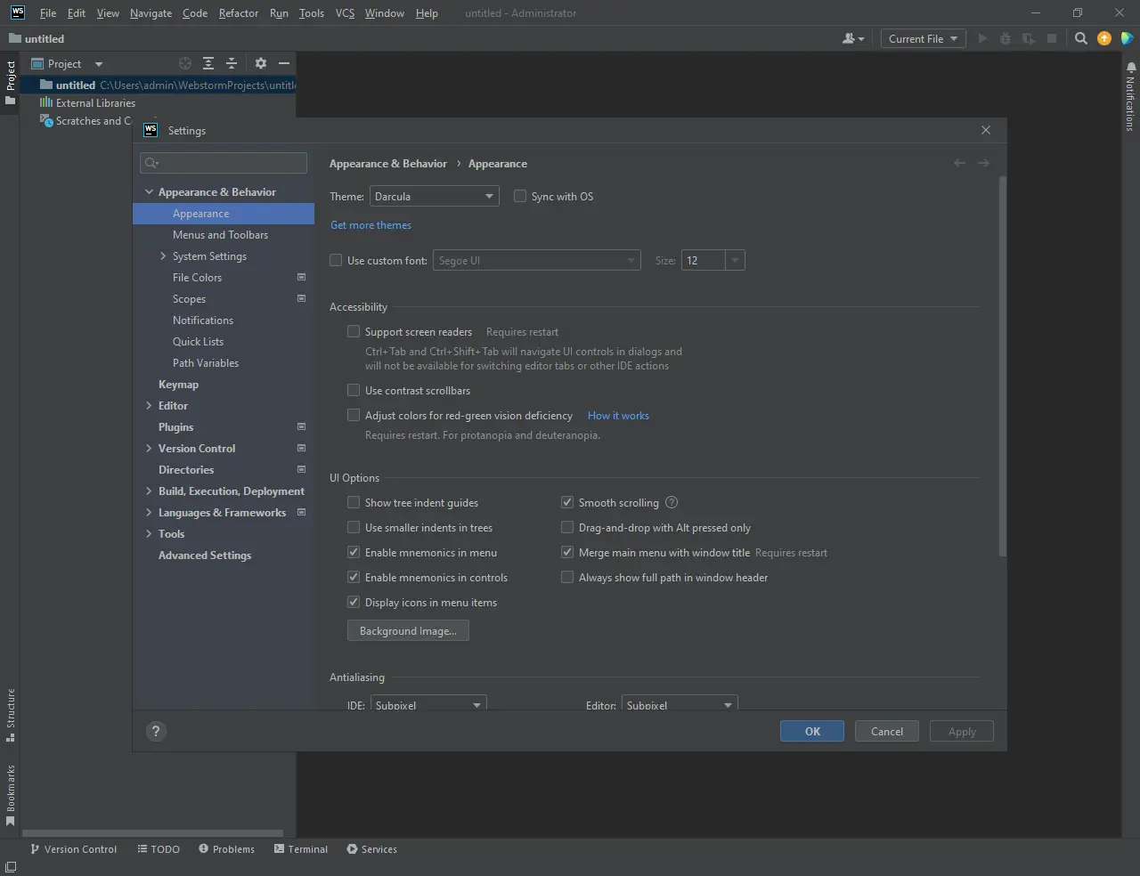
Task: Open the Project panel settings gear
Action: 260,63
